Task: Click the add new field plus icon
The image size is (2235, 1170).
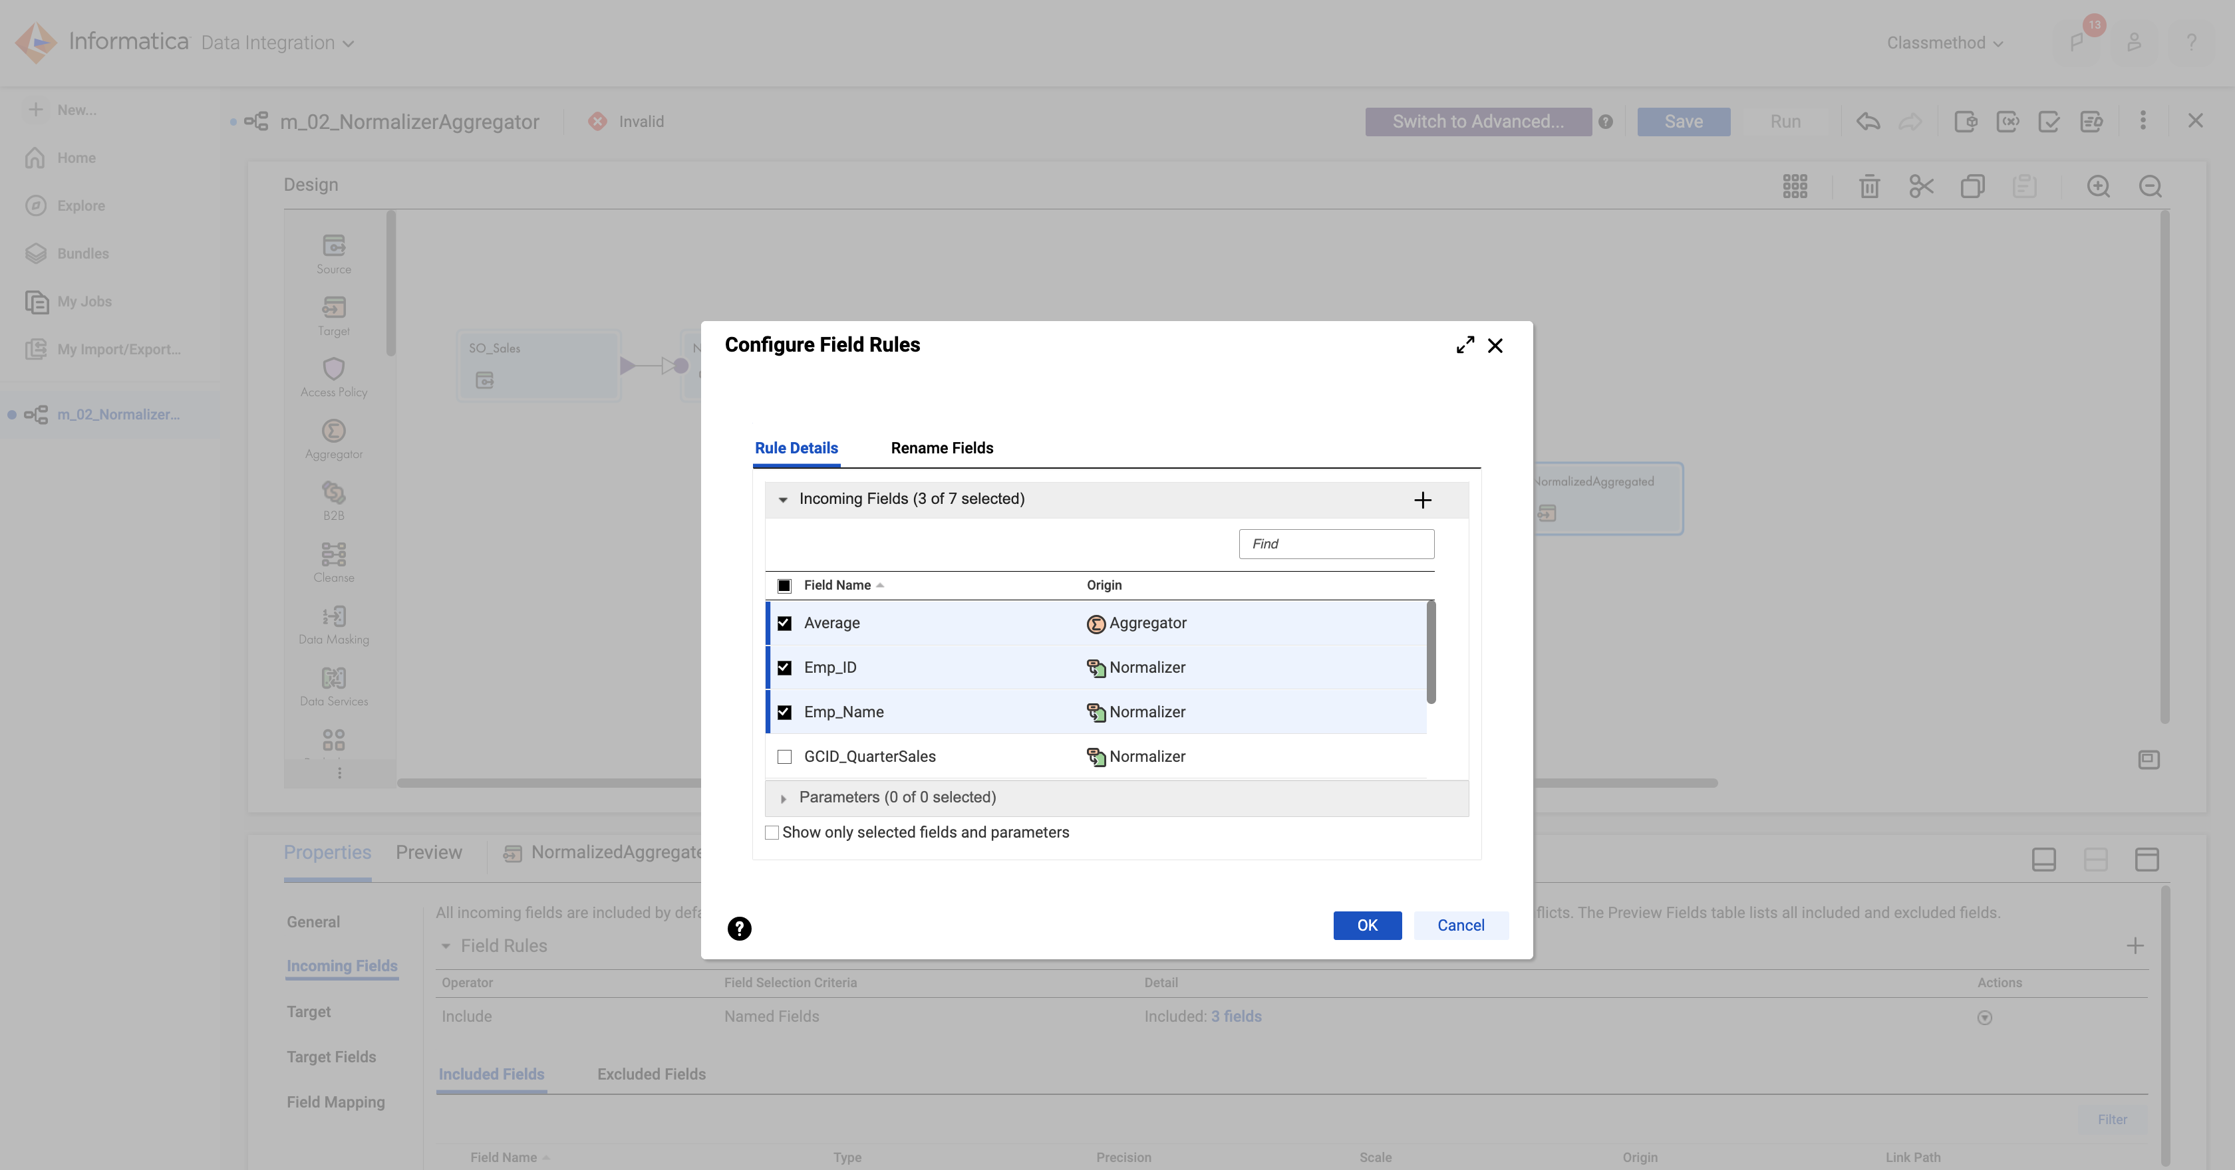Action: coord(1419,499)
